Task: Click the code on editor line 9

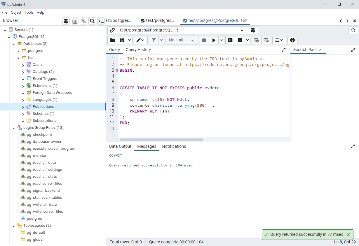Action: (x=167, y=105)
